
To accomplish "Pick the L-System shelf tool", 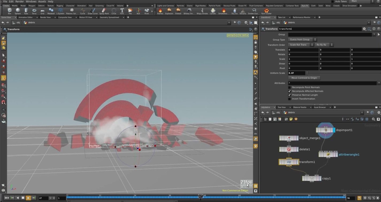I will [60, 11].
